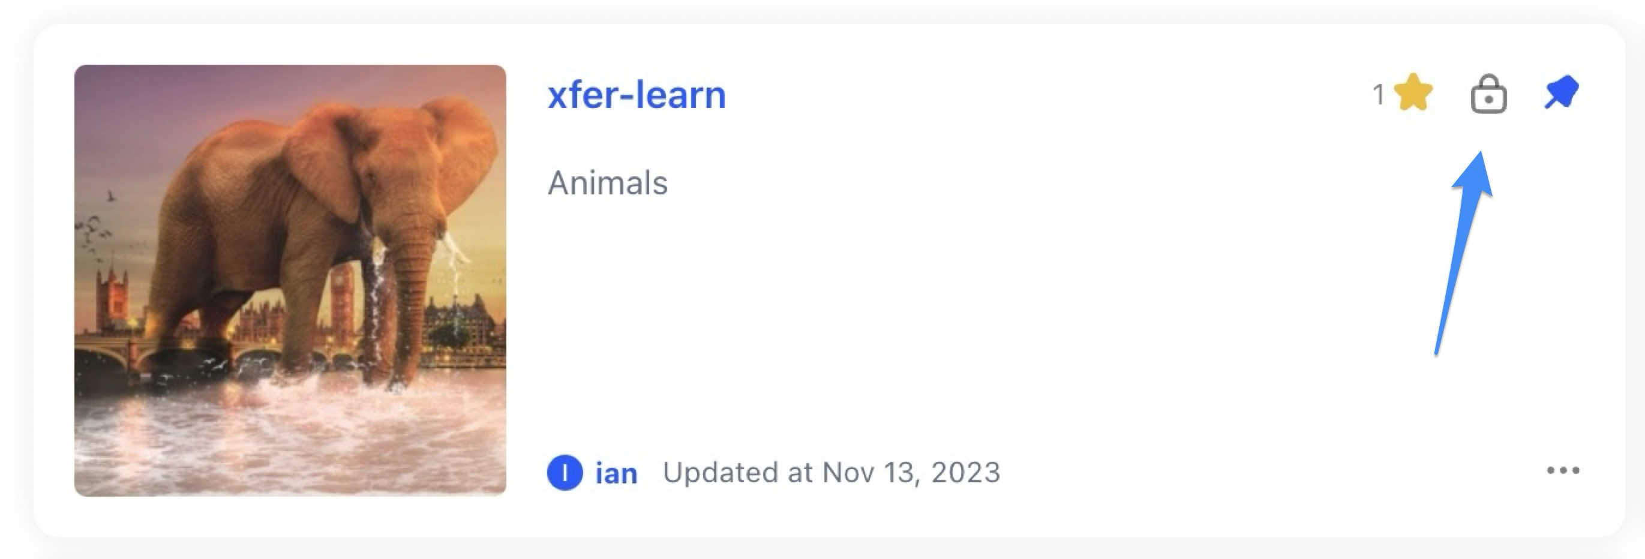The height and width of the screenshot is (559, 1645).
Task: Expand the ellipsis menu on the card
Action: pos(1563,471)
